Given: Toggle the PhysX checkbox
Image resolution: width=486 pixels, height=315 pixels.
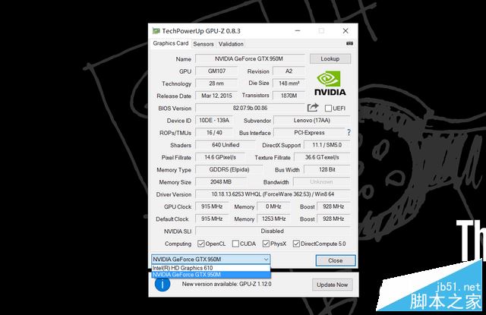Looking at the screenshot, I should point(266,244).
